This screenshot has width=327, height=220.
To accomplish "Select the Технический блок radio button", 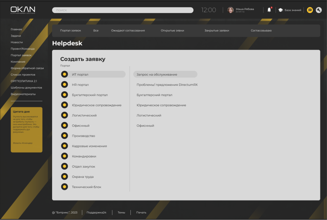I will 64,187.
